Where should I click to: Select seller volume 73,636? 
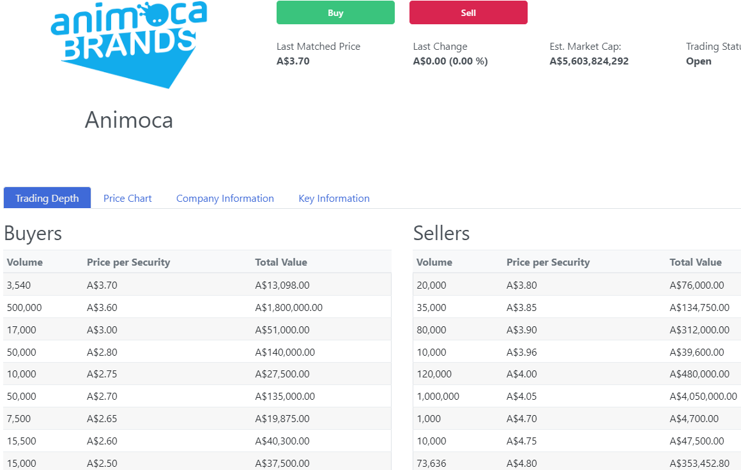point(431,464)
